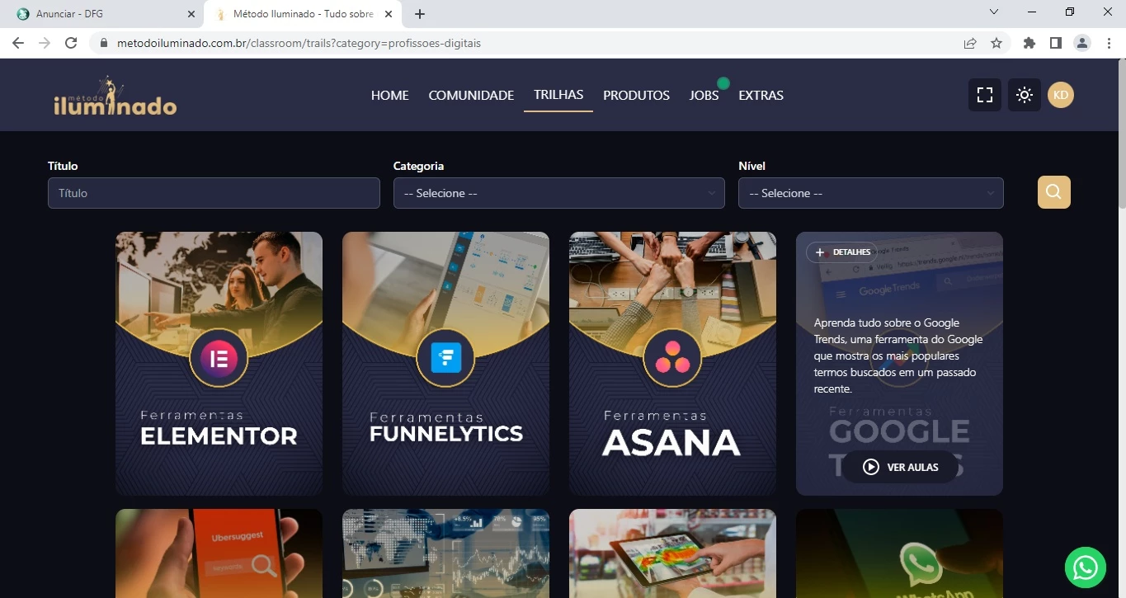This screenshot has width=1126, height=598.
Task: Close the Método Iluminado tab
Action: point(389,14)
